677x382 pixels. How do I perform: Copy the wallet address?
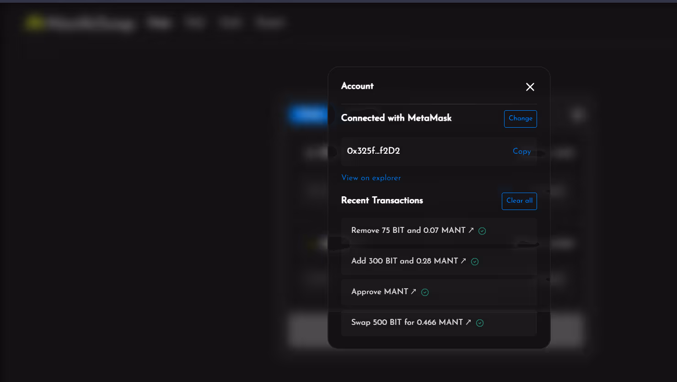tap(521, 151)
